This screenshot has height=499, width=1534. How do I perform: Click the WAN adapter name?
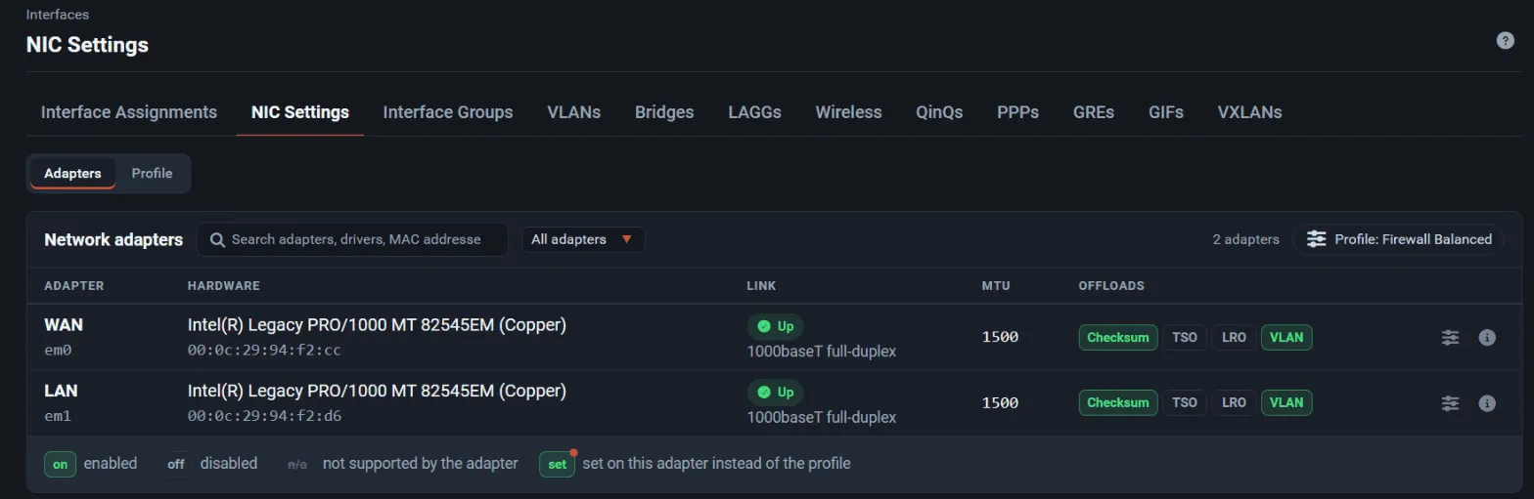pos(64,325)
